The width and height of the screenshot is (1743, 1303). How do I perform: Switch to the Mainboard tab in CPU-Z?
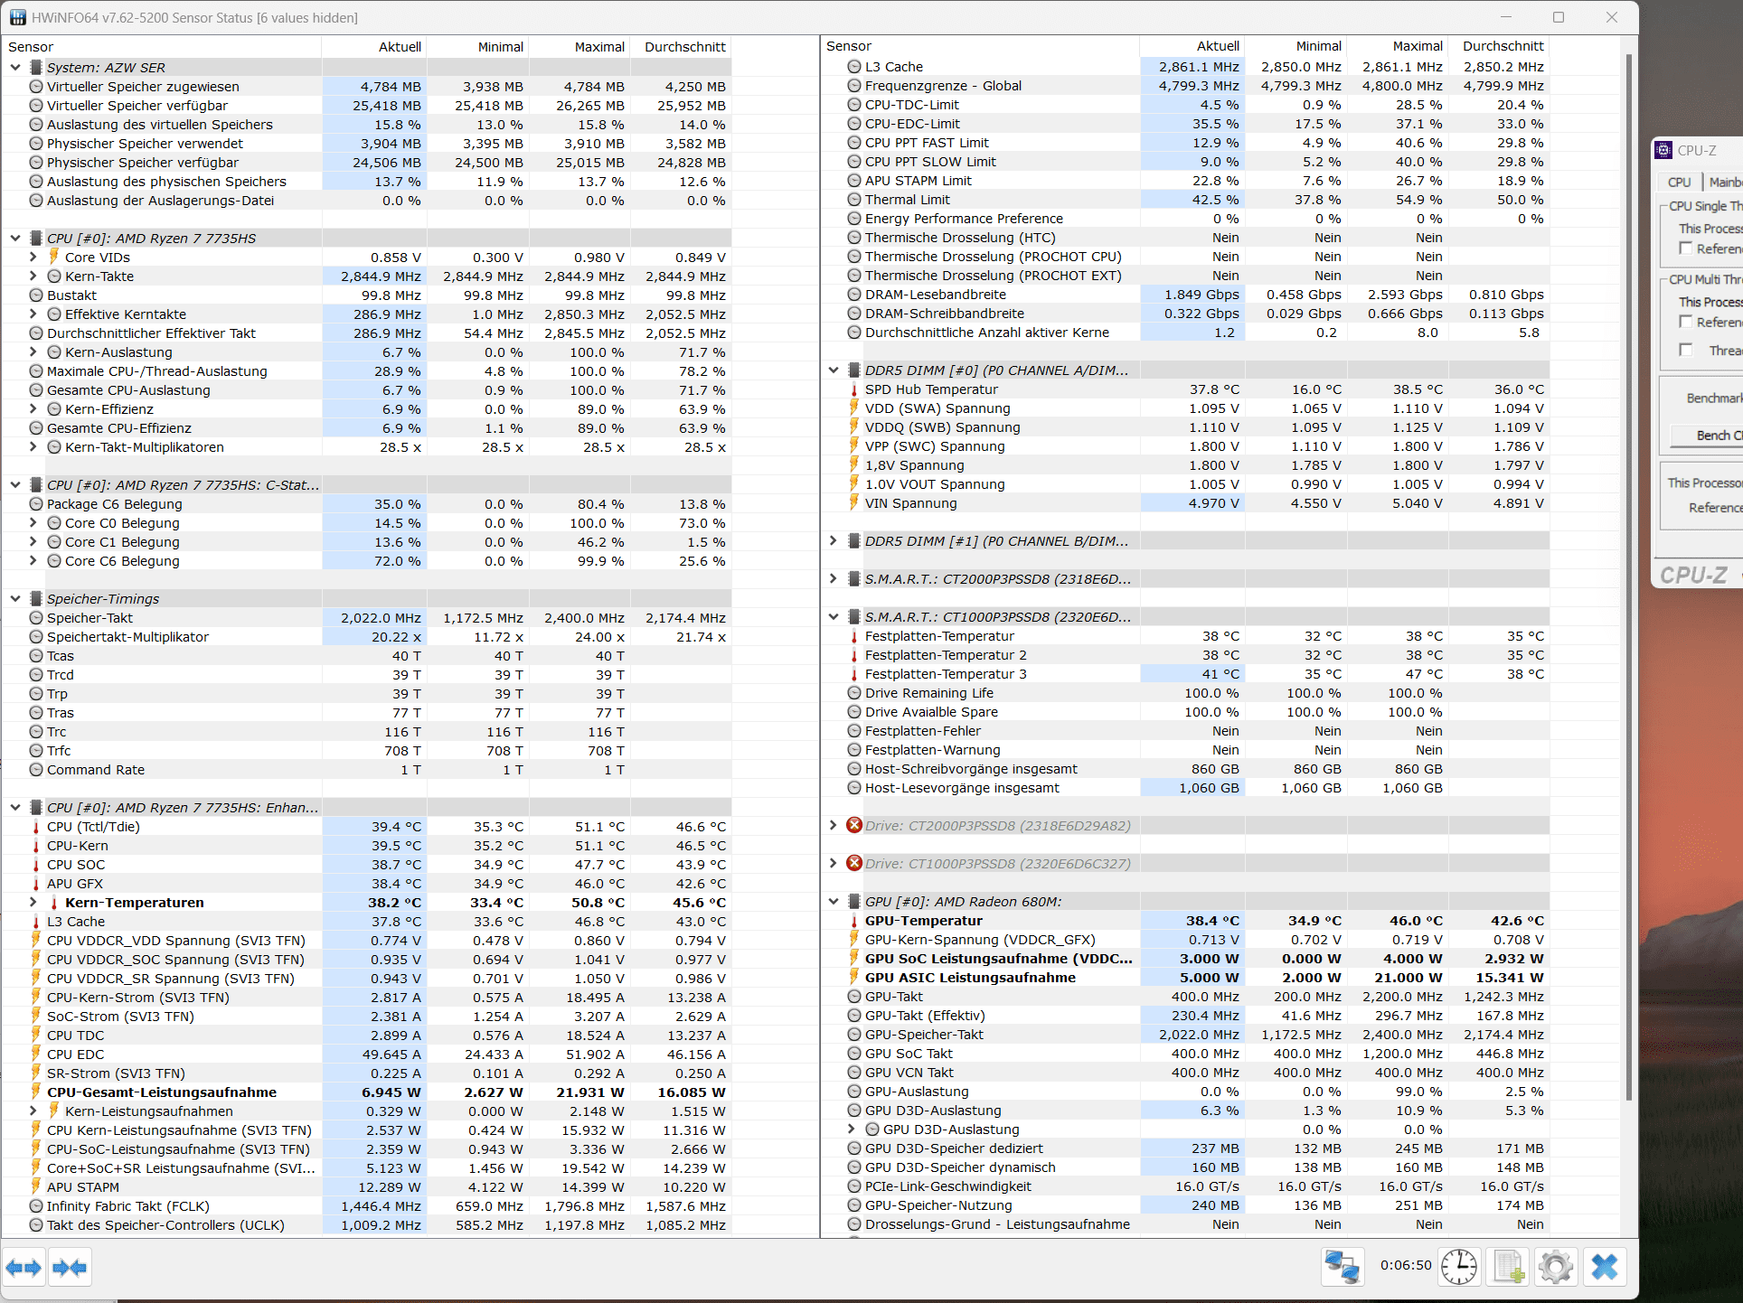coord(1725,182)
